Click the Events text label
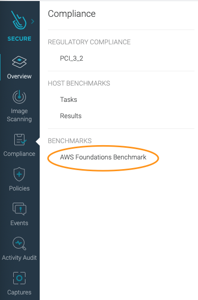This screenshot has width=198, height=300. tap(19, 223)
